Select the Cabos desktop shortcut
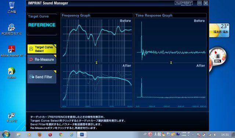 pyautogui.click(x=11, y=73)
